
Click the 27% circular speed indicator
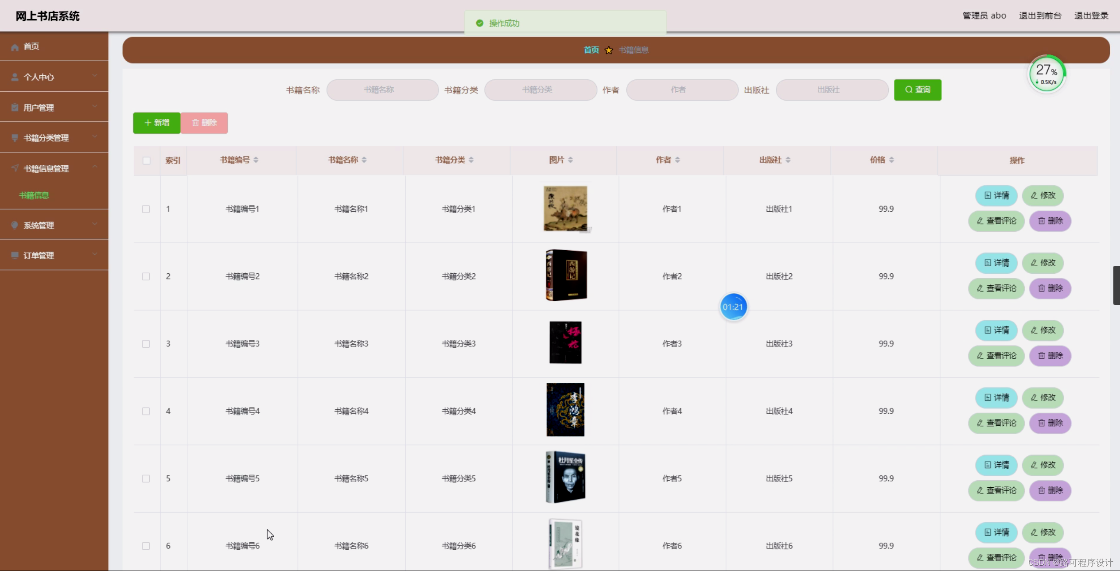1046,73
